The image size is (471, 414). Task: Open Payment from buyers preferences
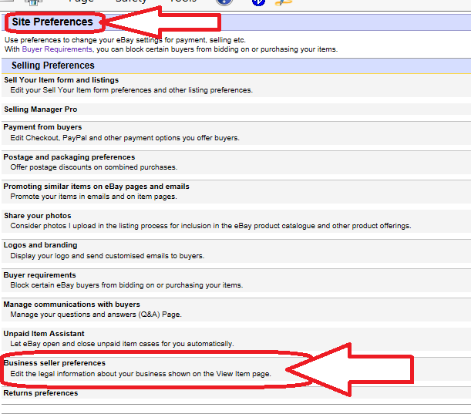pos(42,127)
